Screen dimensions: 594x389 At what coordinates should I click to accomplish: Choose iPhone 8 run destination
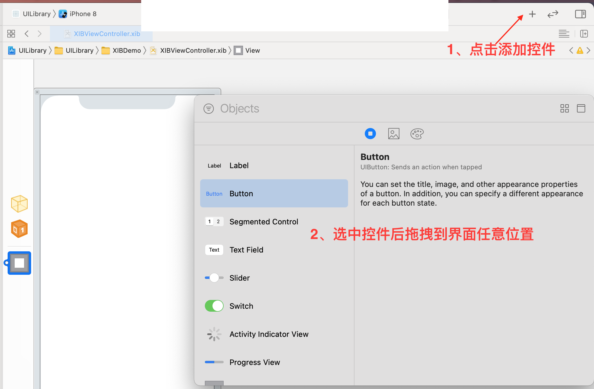pyautogui.click(x=78, y=14)
